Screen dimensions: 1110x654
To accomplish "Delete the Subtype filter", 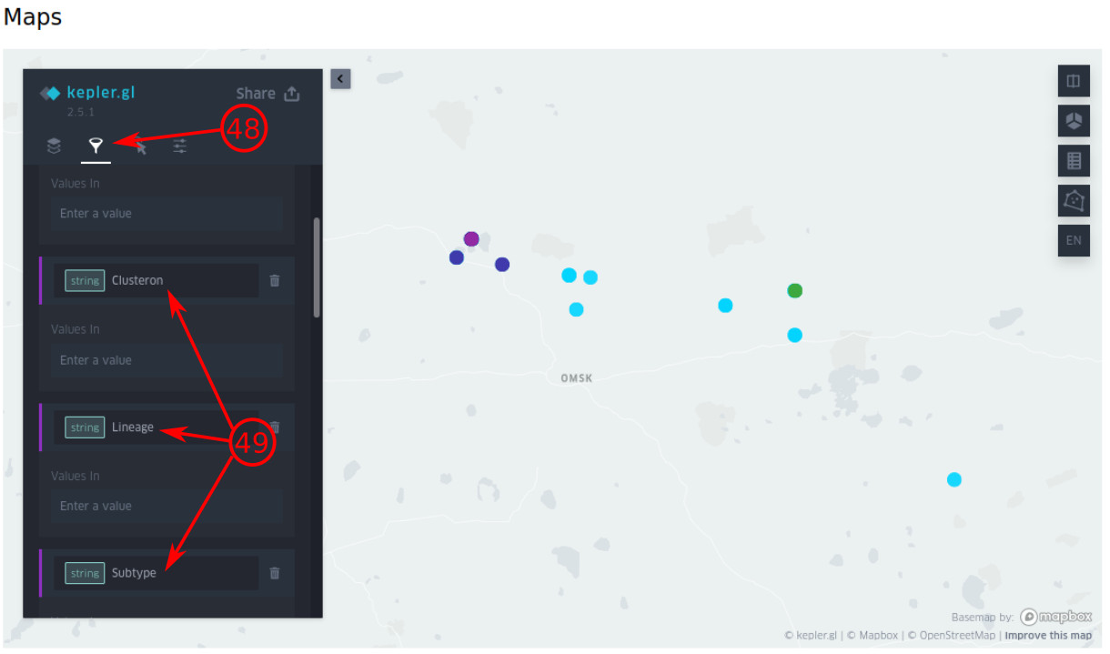I will coord(275,573).
